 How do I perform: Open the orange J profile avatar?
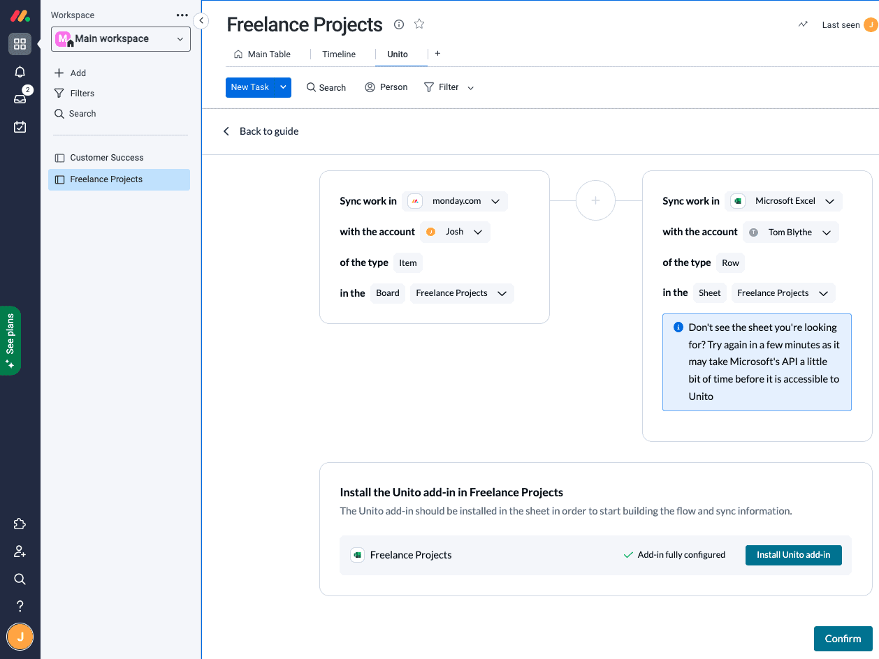coord(20,637)
